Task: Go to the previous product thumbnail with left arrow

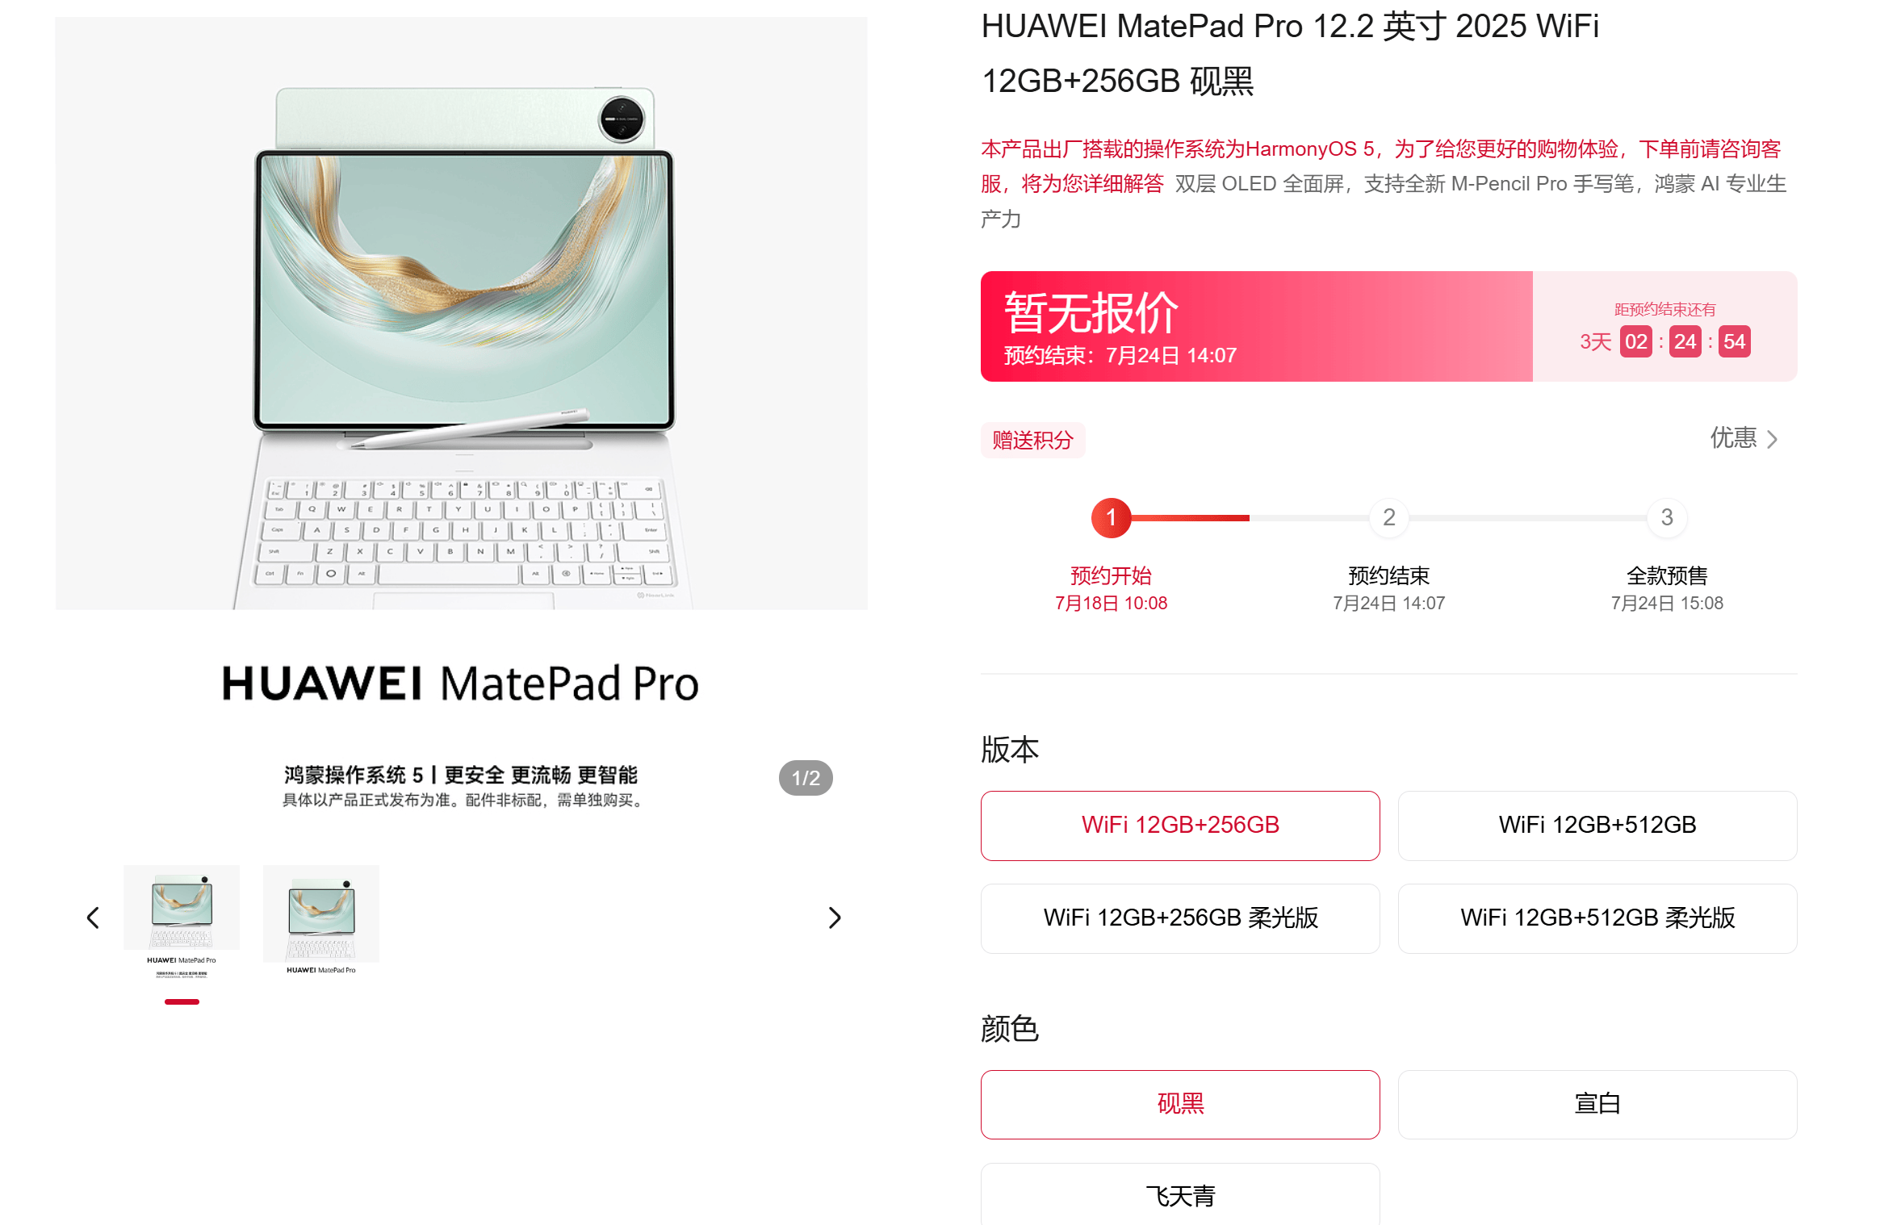Action: coord(93,918)
